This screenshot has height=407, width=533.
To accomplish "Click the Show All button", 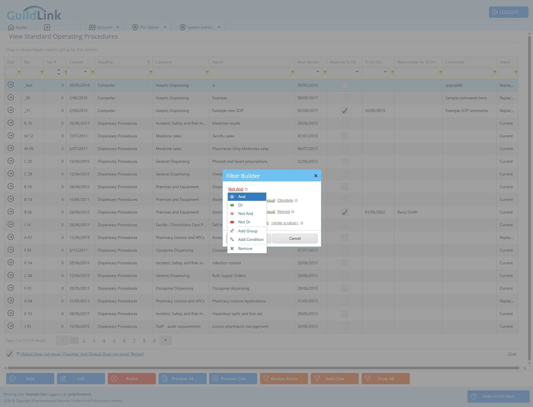I will click(385, 379).
